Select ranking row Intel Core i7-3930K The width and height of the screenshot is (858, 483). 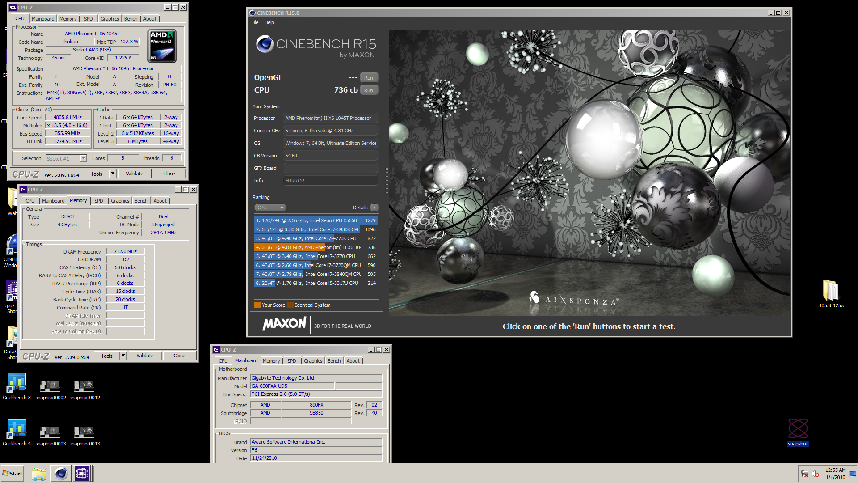coord(316,229)
